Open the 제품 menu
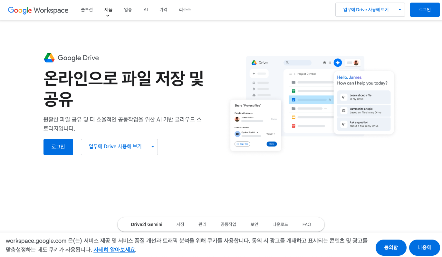Viewport: 442px width, 257px height. pyautogui.click(x=108, y=10)
